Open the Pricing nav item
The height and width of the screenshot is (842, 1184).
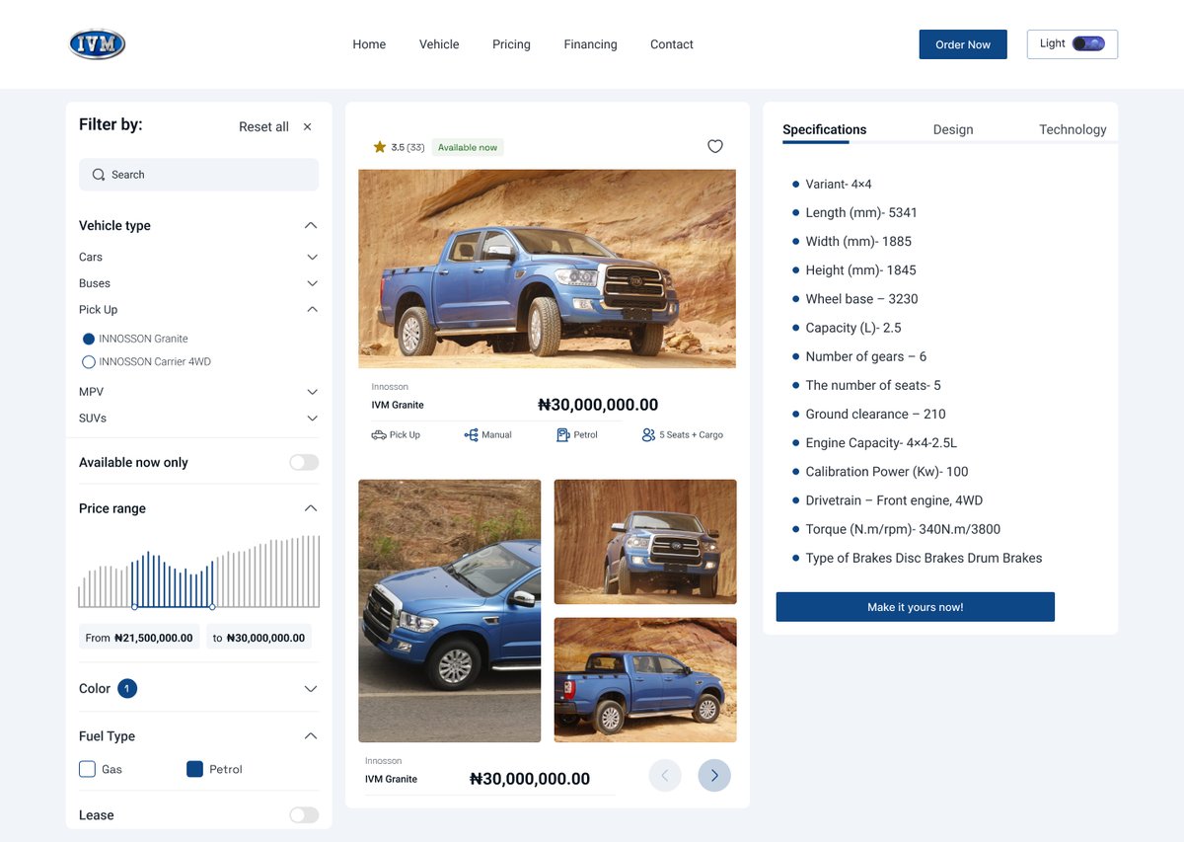tap(511, 44)
